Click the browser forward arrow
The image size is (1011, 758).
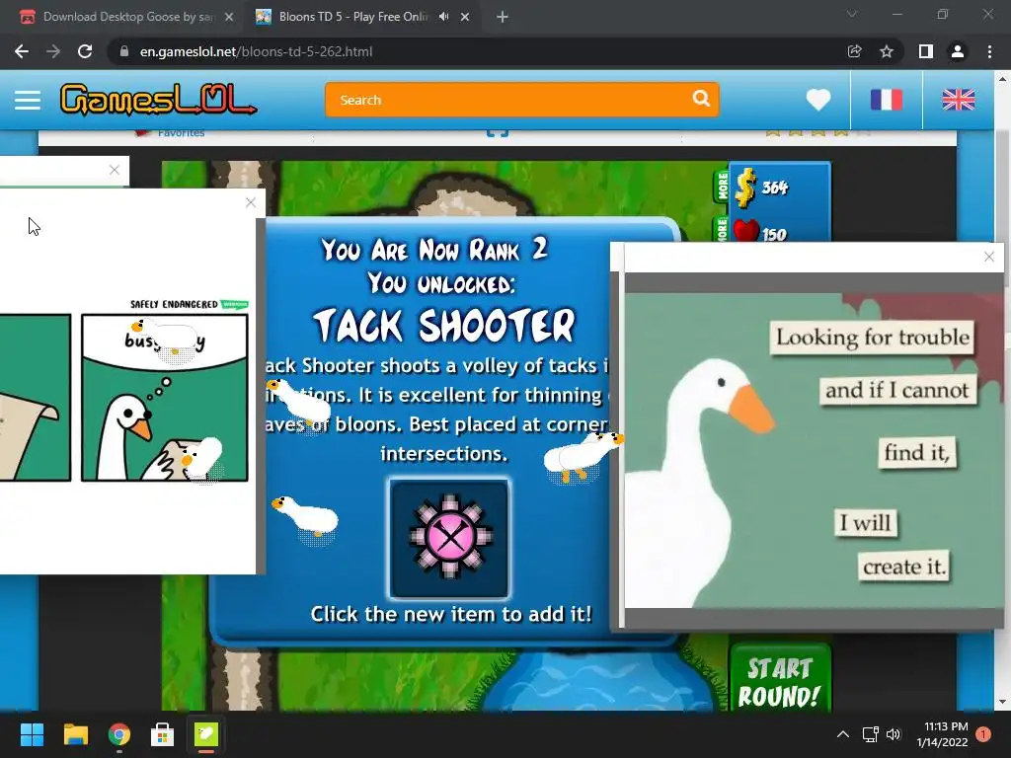(53, 51)
